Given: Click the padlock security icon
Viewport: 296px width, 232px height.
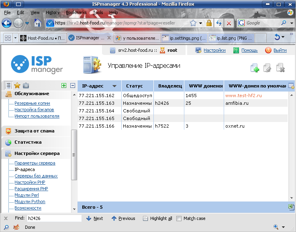Looking at the screenshot, I should pos(209,23).
